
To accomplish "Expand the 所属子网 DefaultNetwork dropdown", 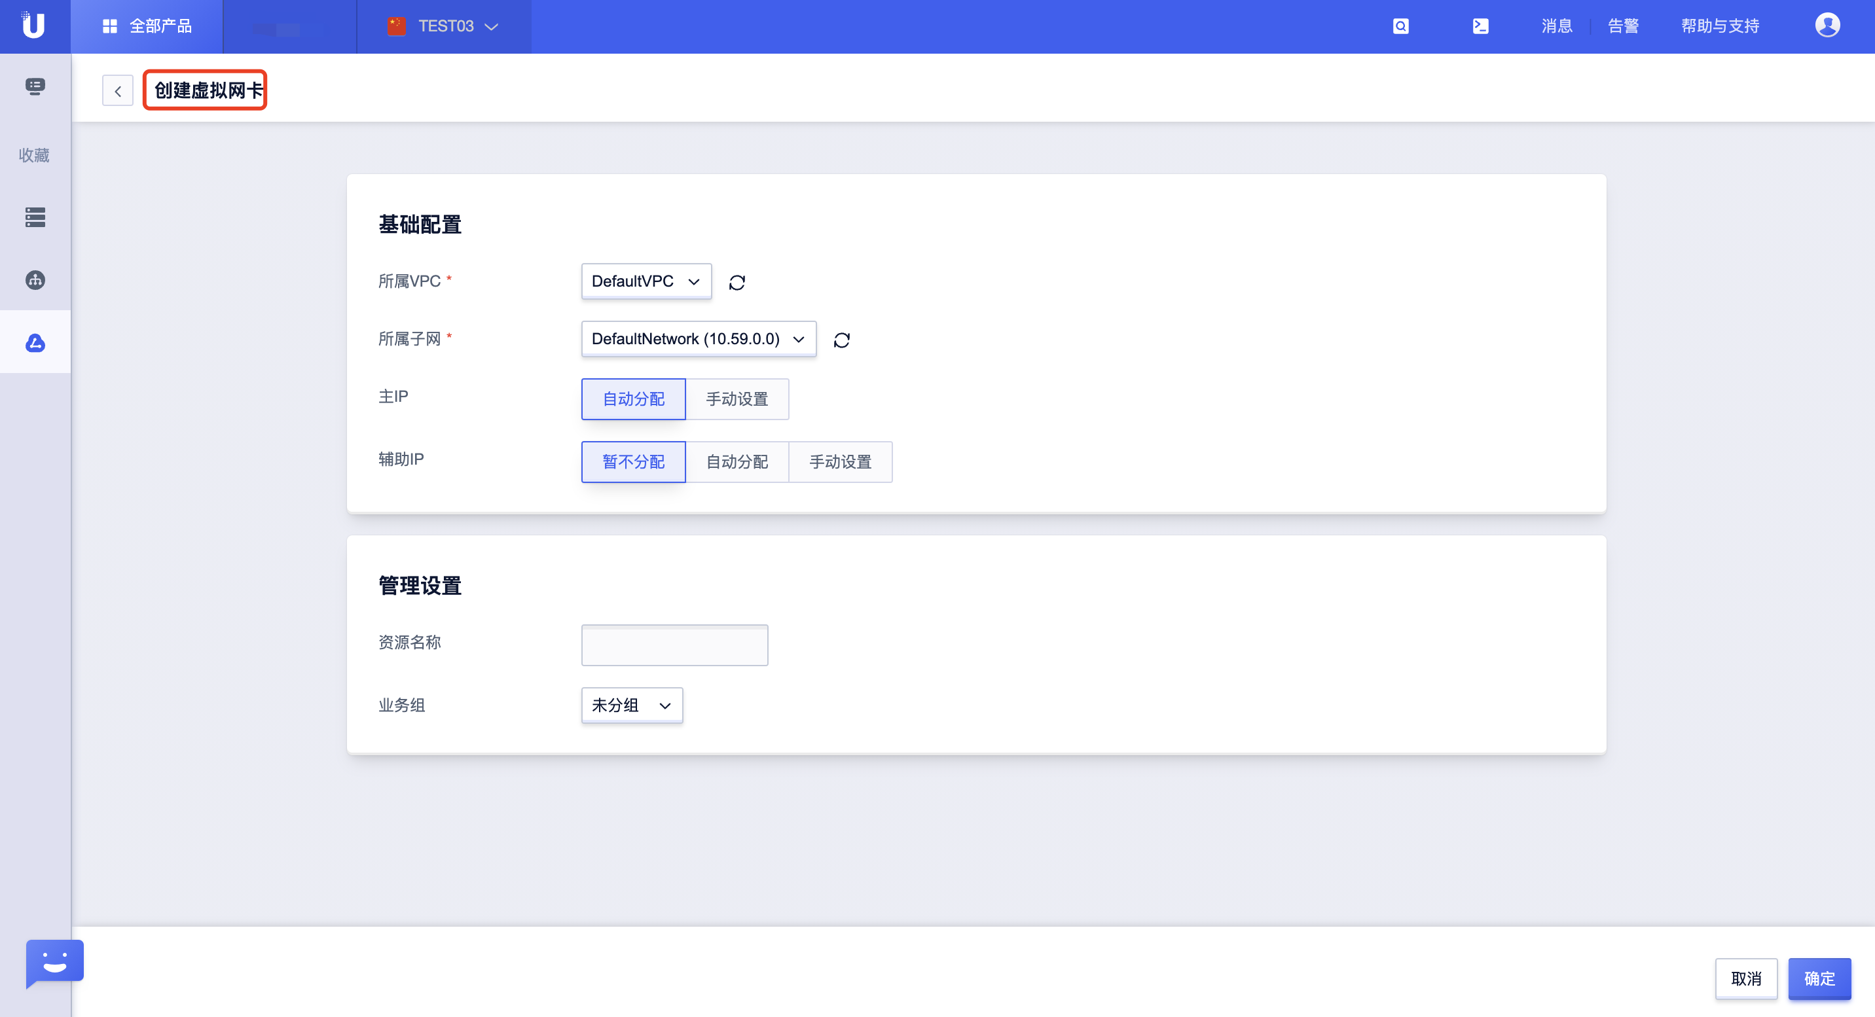I will (698, 339).
